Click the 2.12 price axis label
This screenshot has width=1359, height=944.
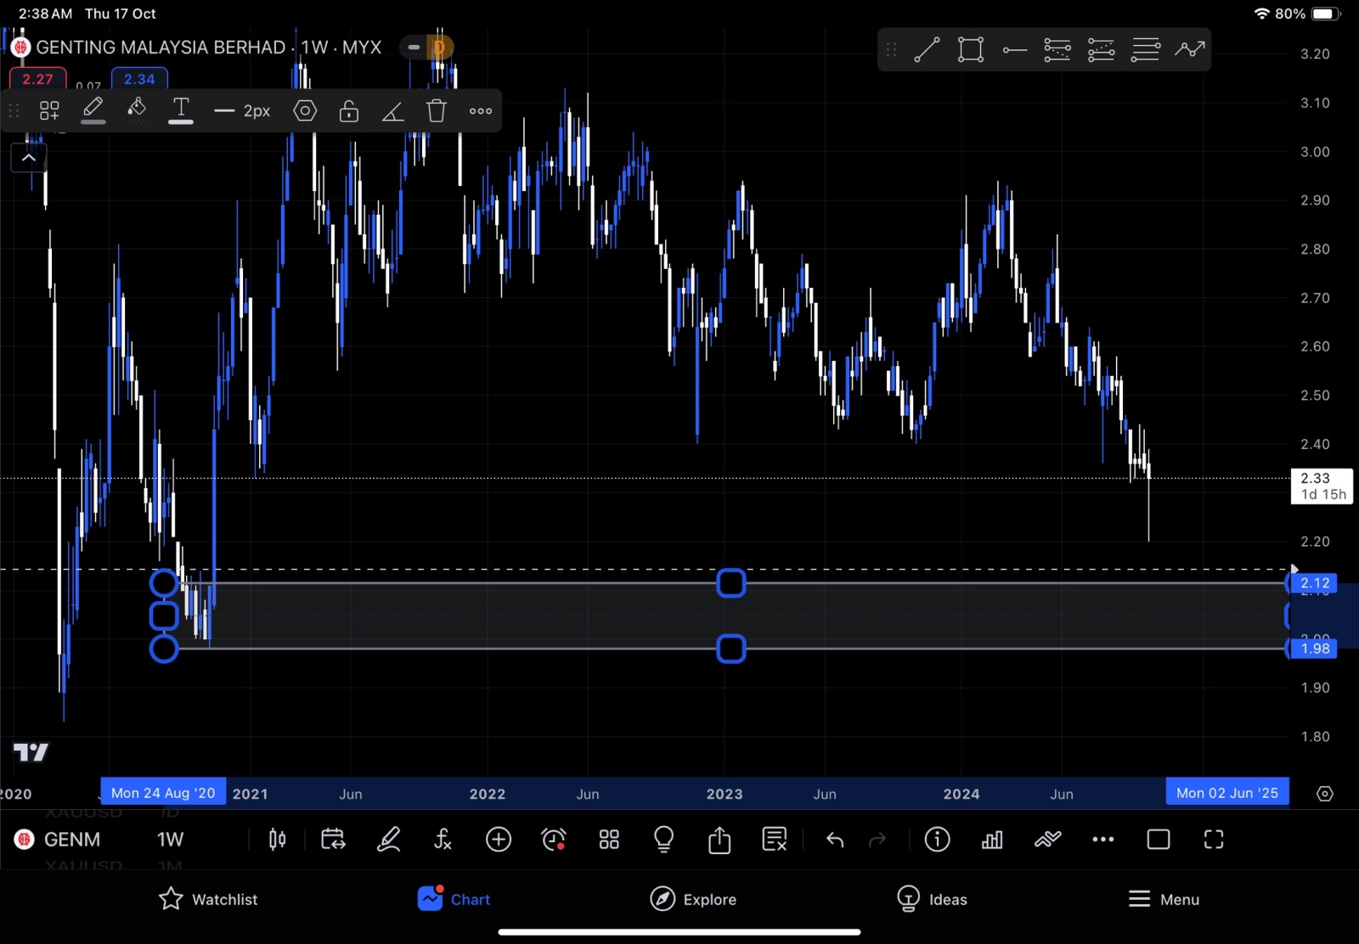click(x=1314, y=583)
